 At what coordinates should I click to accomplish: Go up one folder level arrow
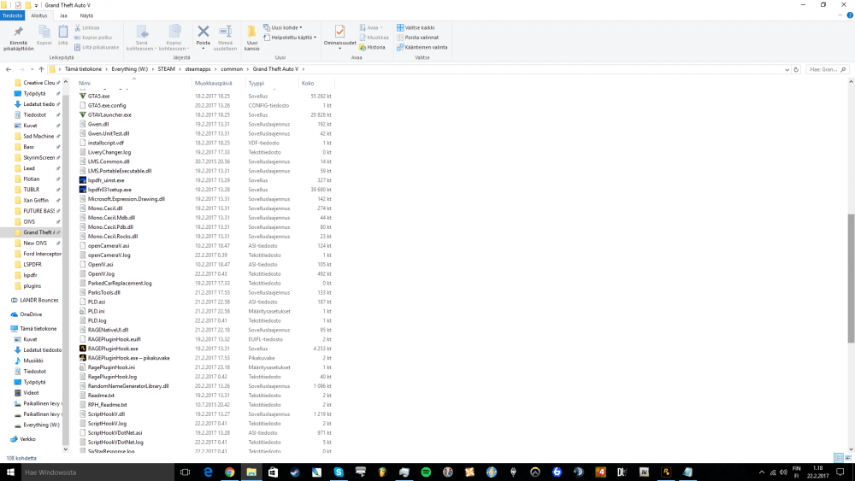[x=41, y=69]
